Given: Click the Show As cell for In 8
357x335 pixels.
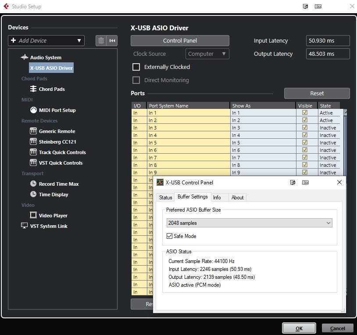Looking at the screenshot, I should coord(263,165).
